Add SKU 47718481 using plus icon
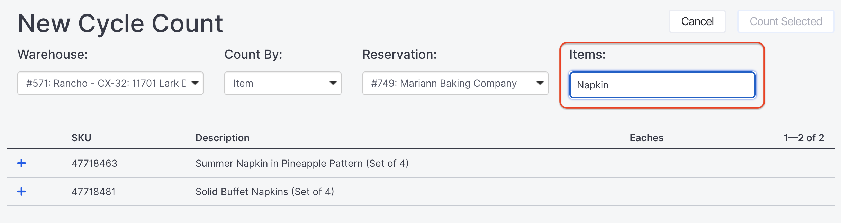The width and height of the screenshot is (841, 223). [21, 192]
